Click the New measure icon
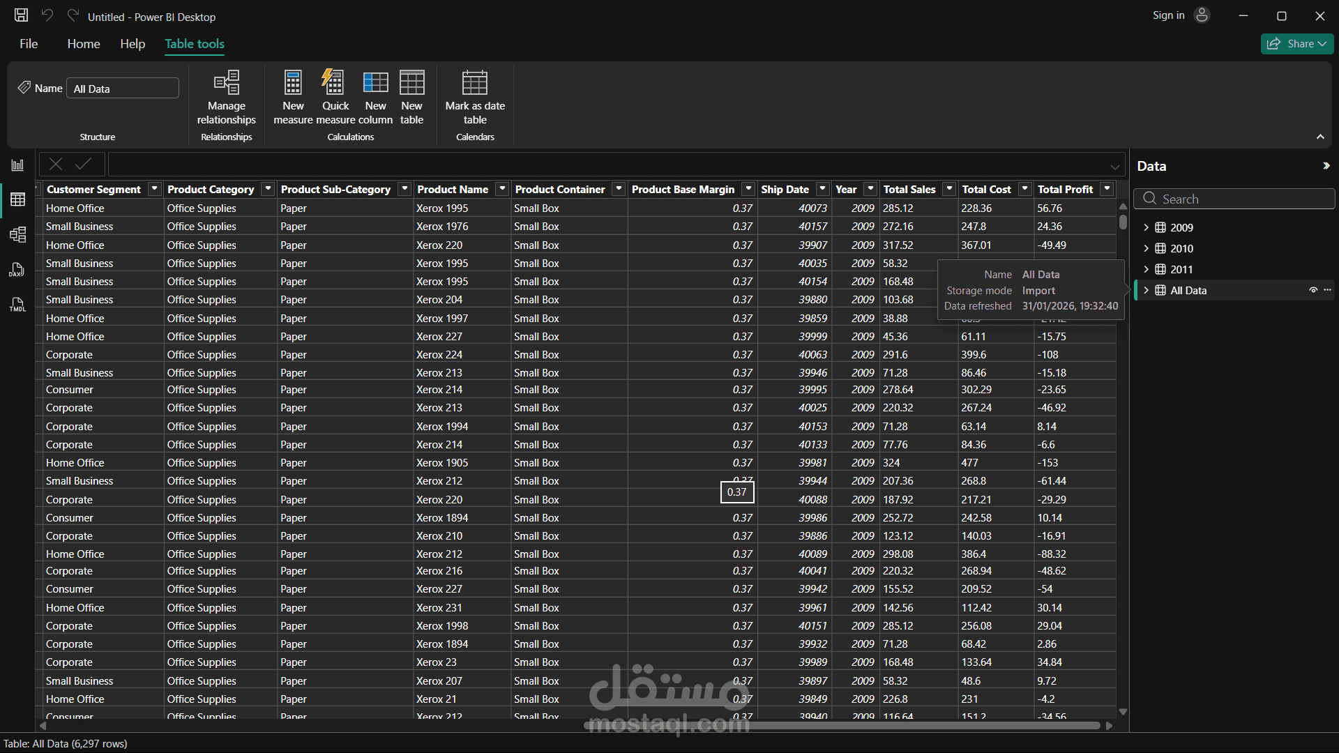The image size is (1339, 753). coord(293,84)
